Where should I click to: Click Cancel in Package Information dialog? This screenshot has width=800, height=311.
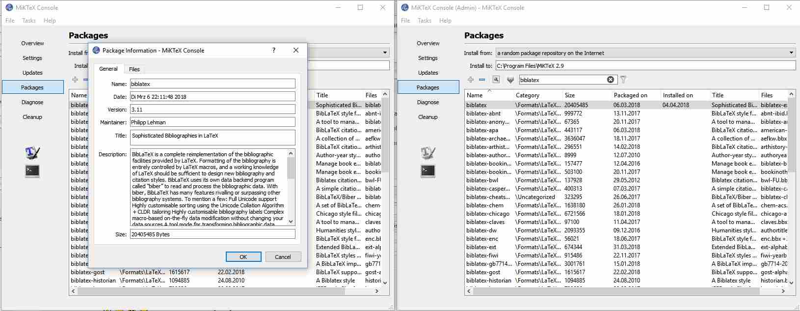283,257
